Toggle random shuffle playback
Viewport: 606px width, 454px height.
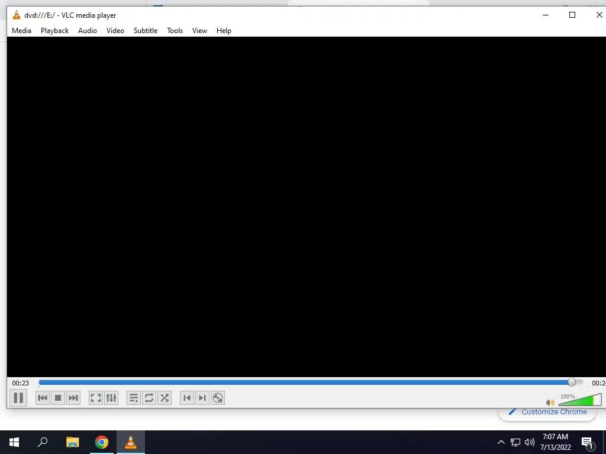[x=165, y=398]
